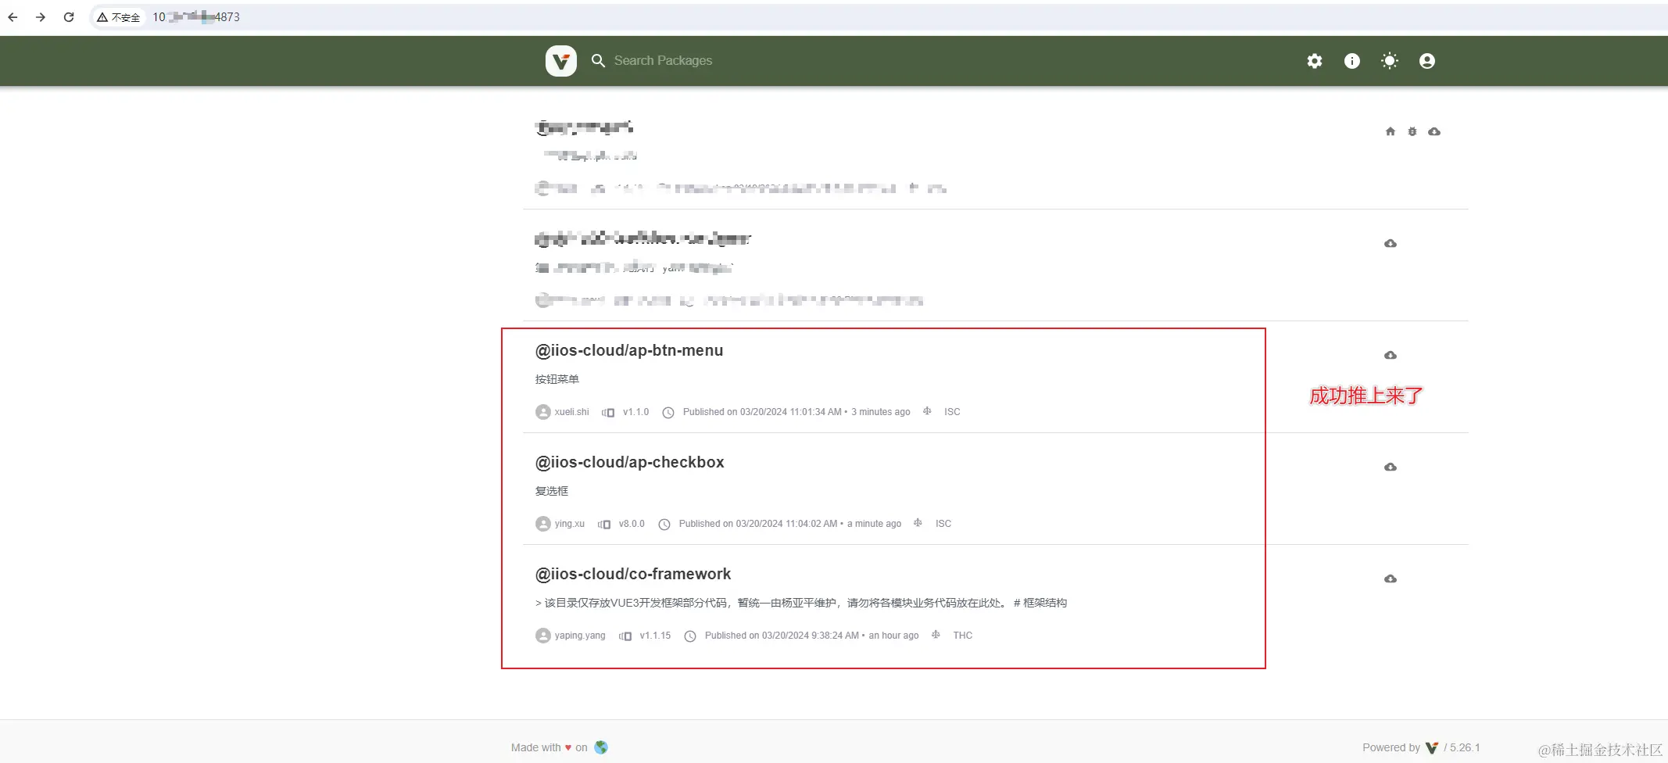Download the ap-checkbox tarball
Image resolution: width=1668 pixels, height=763 pixels.
tap(1391, 467)
